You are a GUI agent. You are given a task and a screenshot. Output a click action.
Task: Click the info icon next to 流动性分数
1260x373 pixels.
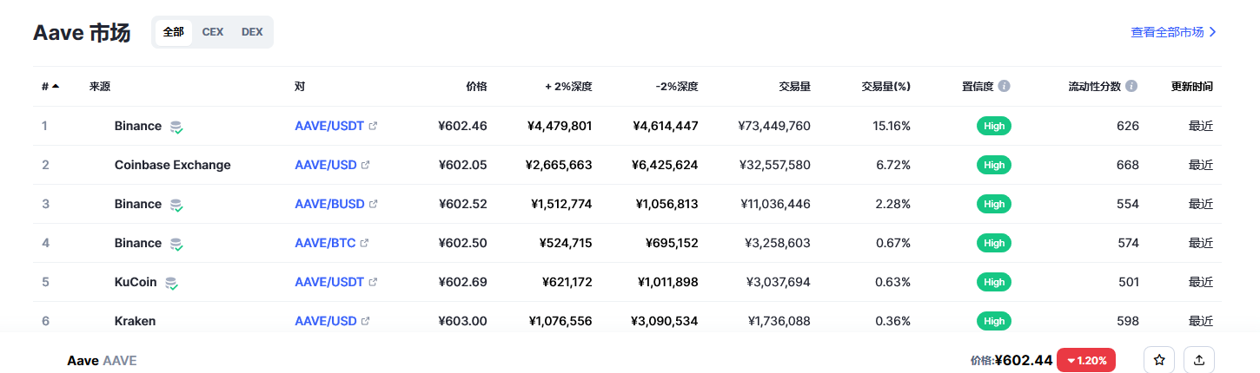pyautogui.click(x=1131, y=87)
